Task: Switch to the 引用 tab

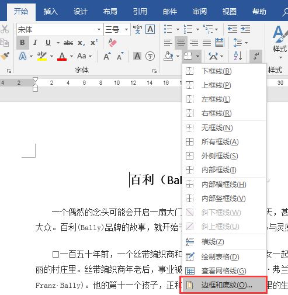Action: coord(140,12)
